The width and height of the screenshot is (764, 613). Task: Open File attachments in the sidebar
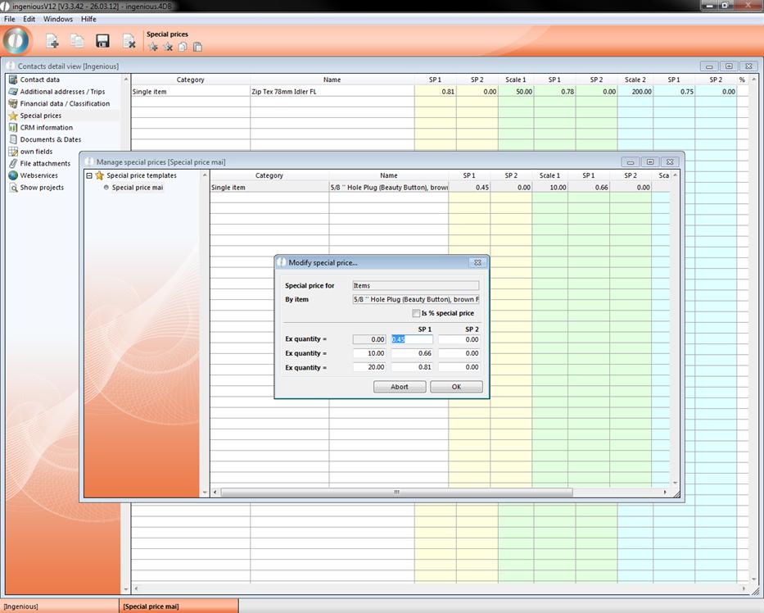[45, 164]
